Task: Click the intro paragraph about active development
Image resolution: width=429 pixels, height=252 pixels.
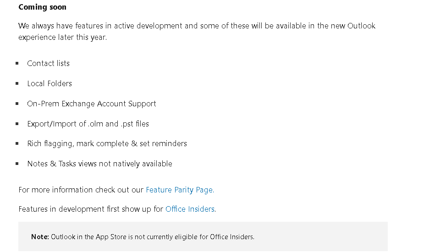Action: (x=197, y=32)
